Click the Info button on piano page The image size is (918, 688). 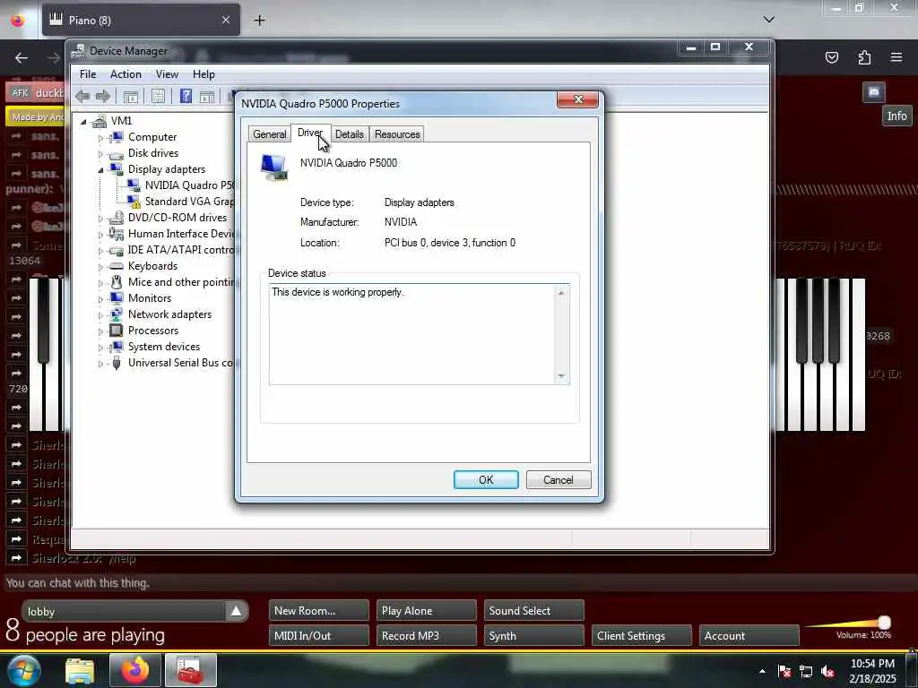pos(896,116)
